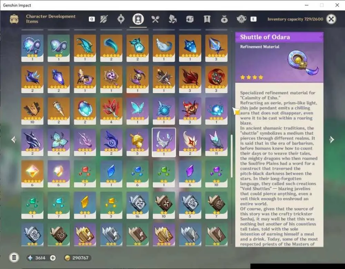Image resolution: width=345 pixels, height=269 pixels.
Task: Go to previous item with left arrow
Action: click(14, 139)
